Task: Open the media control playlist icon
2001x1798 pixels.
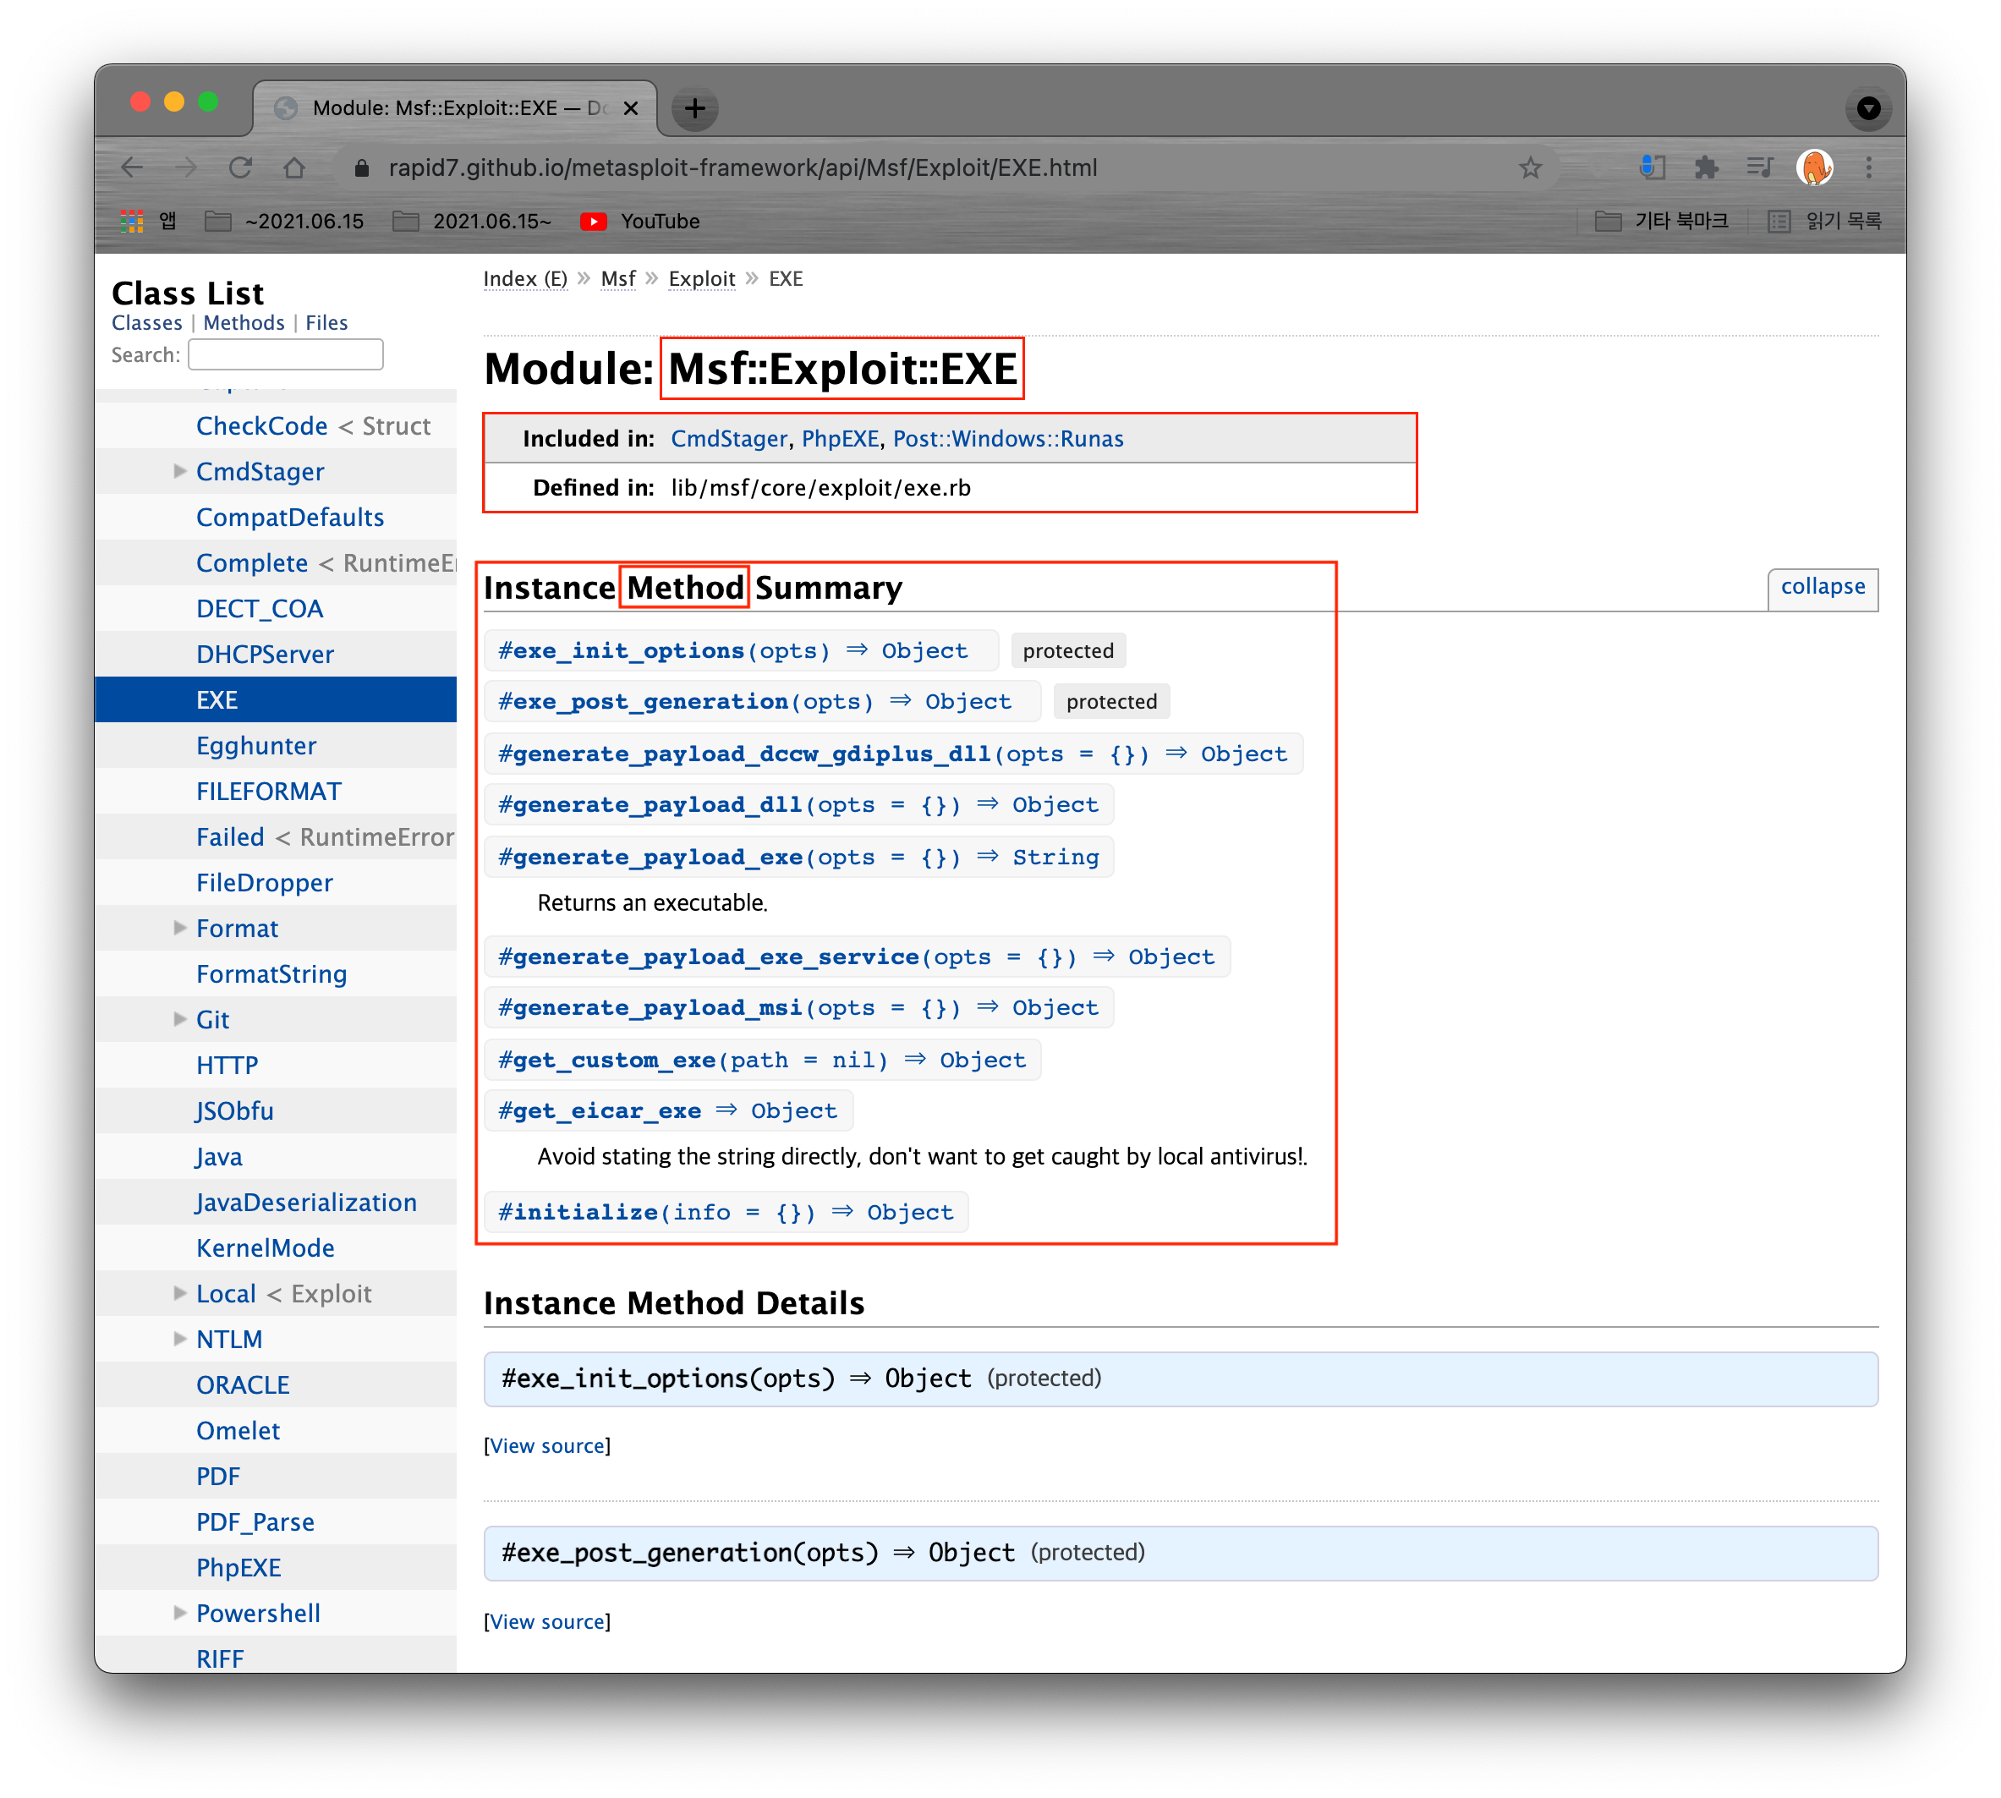Action: [1759, 168]
